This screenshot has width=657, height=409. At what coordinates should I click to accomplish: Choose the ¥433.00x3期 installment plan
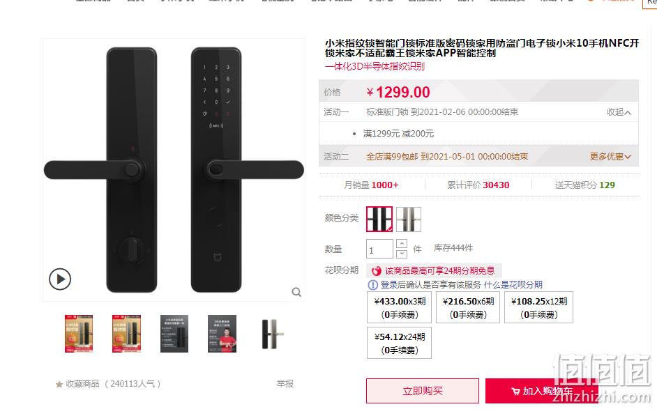tap(400, 308)
